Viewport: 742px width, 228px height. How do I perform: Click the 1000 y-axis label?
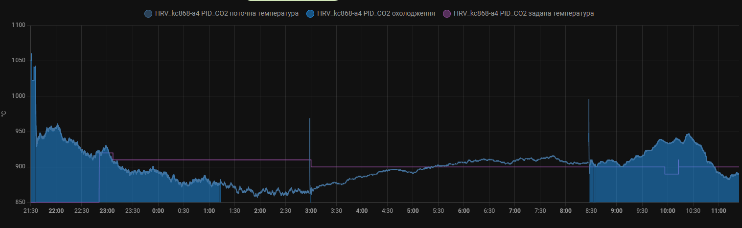point(18,96)
